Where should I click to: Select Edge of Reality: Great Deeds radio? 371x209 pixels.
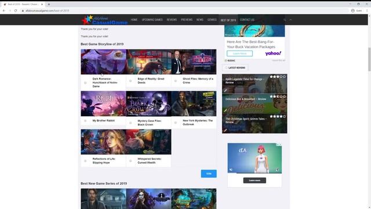130,81
